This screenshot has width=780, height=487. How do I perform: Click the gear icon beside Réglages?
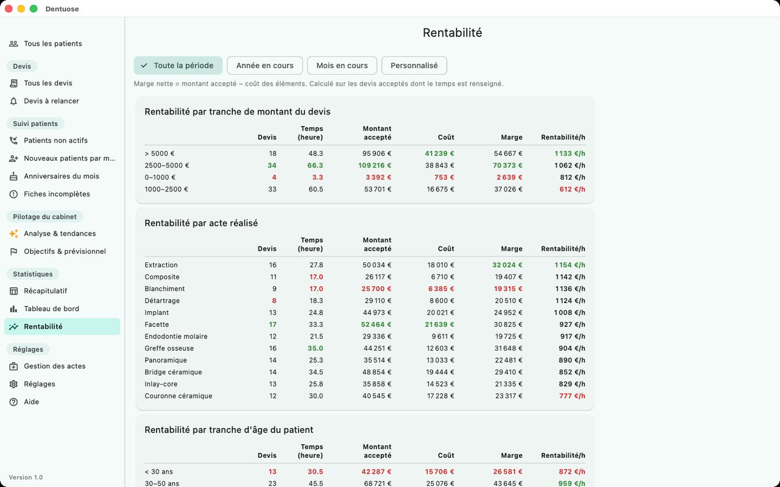coord(13,384)
